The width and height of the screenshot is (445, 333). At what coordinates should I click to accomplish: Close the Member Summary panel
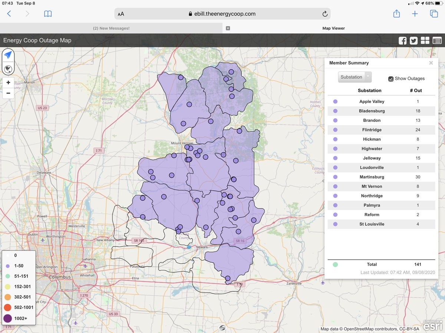pos(431,63)
